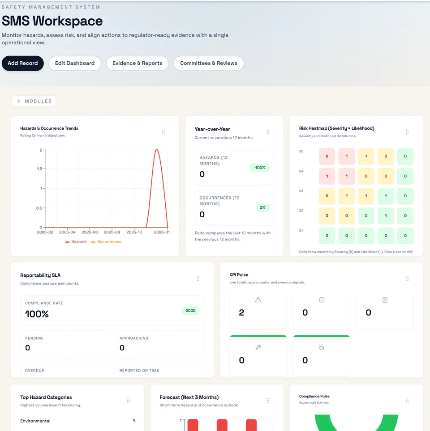Open Edit Dashboard
Viewport: 430px width, 431px height.
74,63
